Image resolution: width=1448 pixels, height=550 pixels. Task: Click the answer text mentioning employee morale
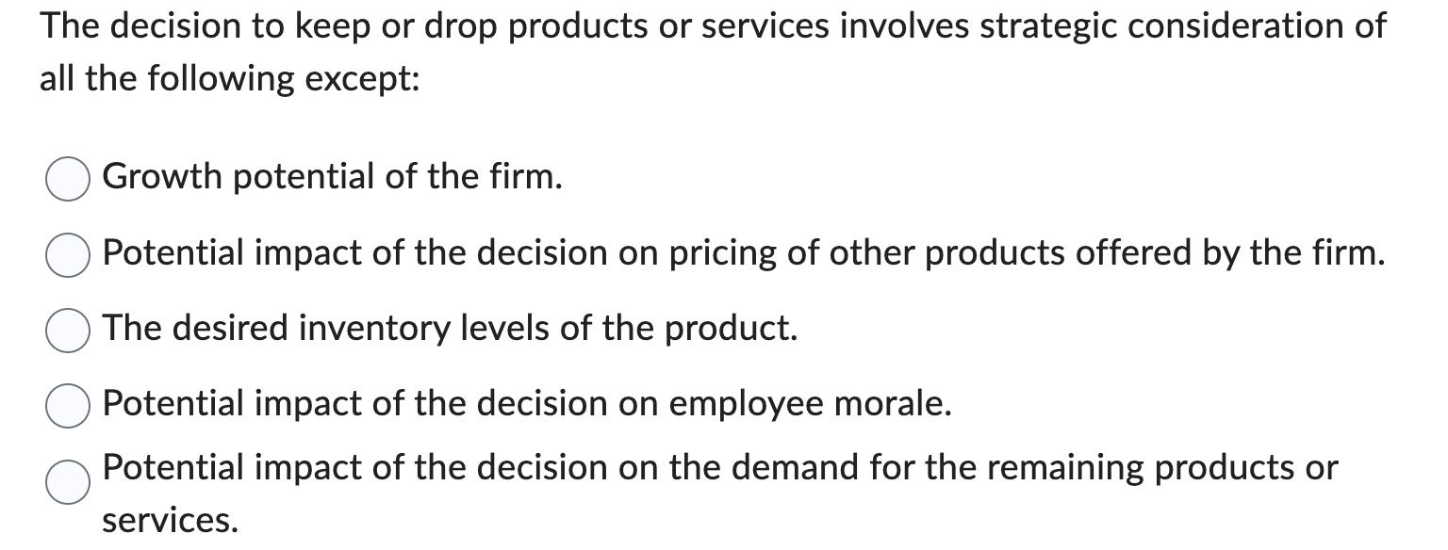coord(526,405)
